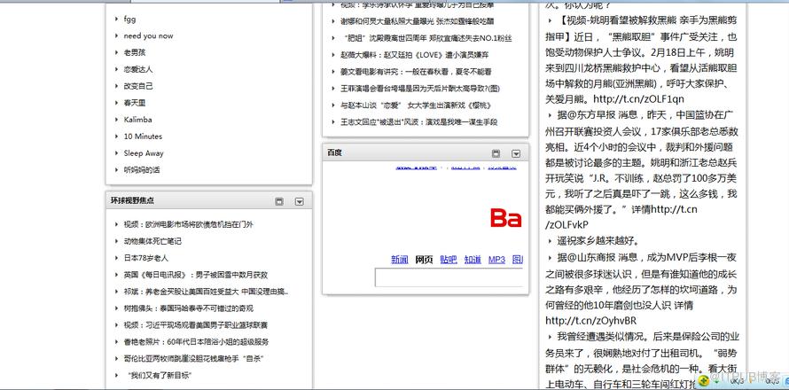This screenshot has height=390, width=789.
Task: Open headline 树抱佛头：泰国玛哈泰寺不可错过的奇观
Action: [188, 308]
